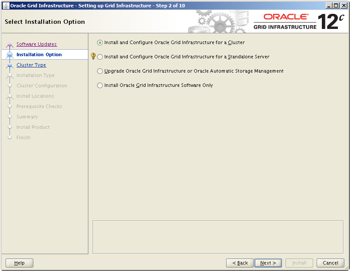Click the Cluster Type step bullet icon
Viewport: 350px width, 271px height.
[x=10, y=65]
